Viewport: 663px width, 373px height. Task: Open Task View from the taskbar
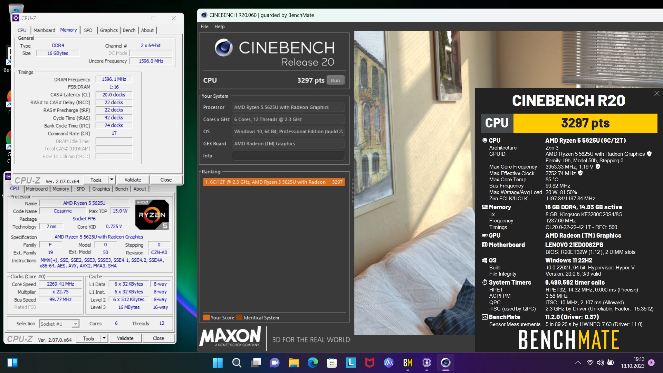[256, 363]
